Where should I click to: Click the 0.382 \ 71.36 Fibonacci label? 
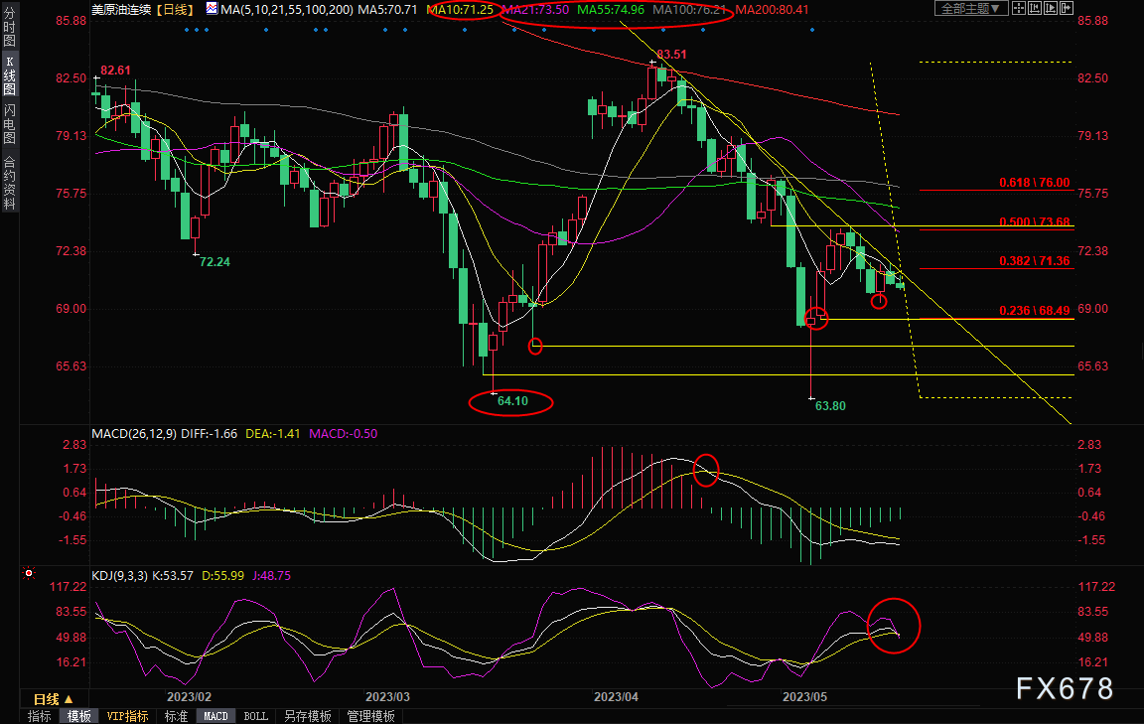1035,261
